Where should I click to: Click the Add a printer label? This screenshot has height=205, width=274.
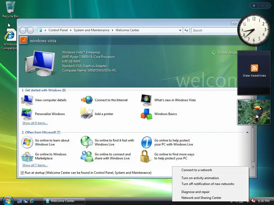tap(104, 114)
